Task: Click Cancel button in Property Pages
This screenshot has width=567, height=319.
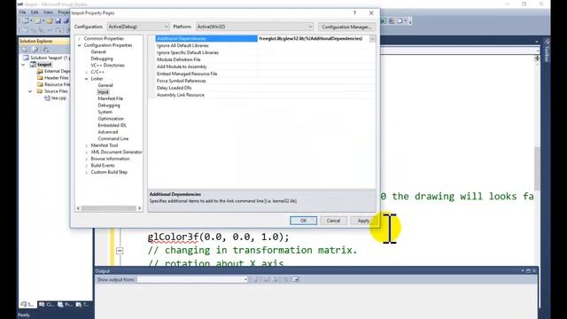Action: (x=333, y=221)
